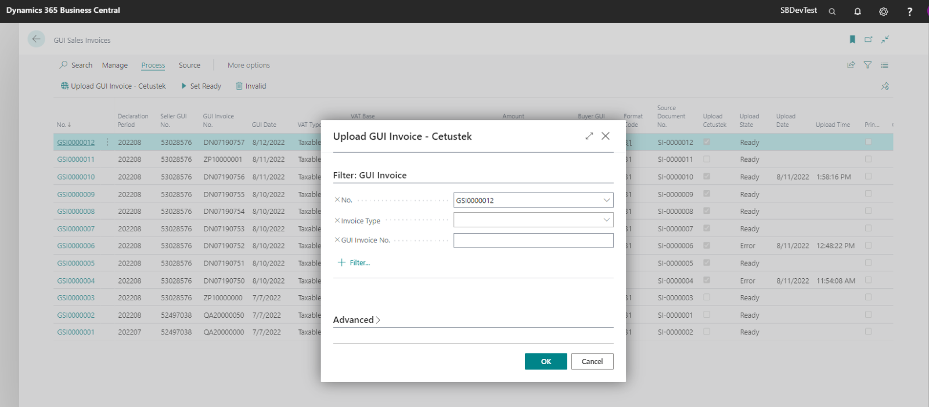Toggle Upload Cetustek checkbox for SI-0000003
Image resolution: width=929 pixels, height=407 pixels.
pos(707,297)
